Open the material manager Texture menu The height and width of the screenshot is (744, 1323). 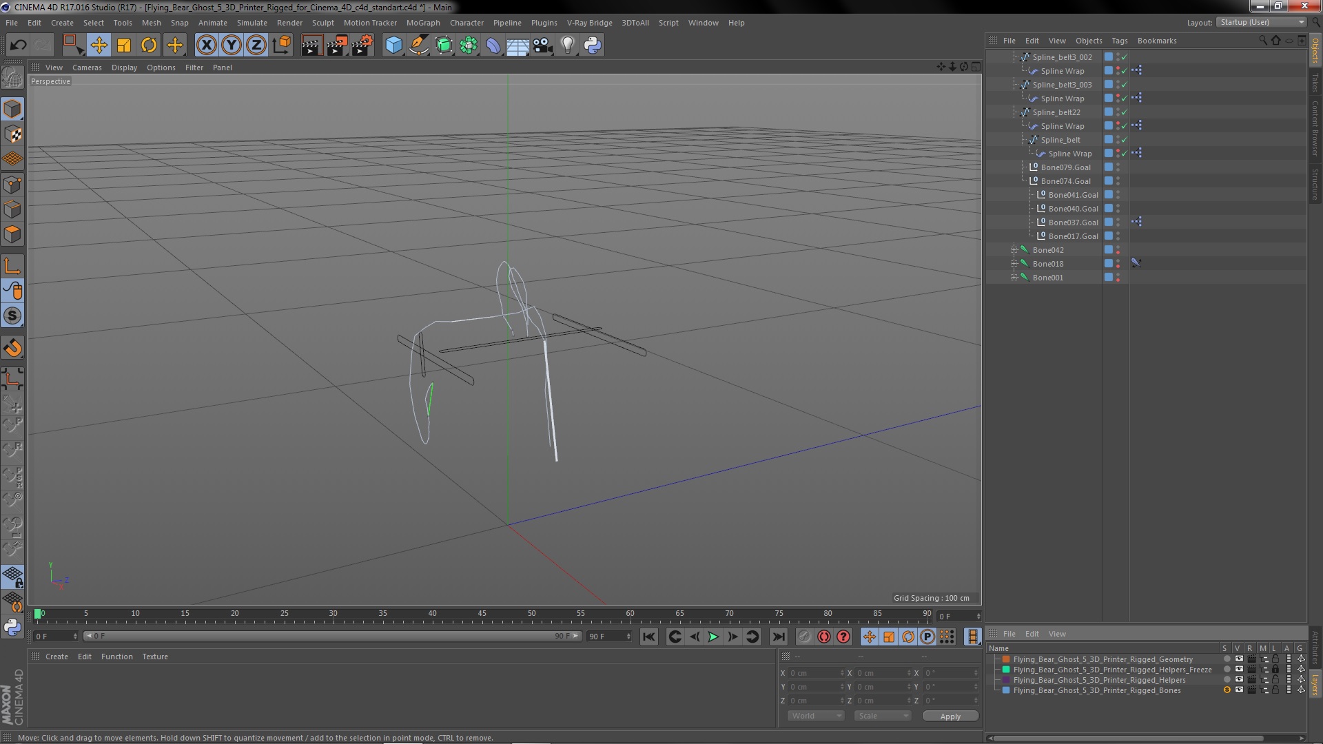pos(154,657)
